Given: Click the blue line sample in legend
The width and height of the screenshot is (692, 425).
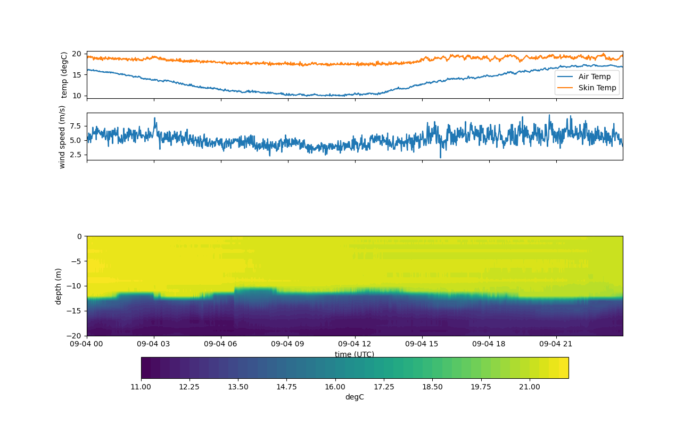Looking at the screenshot, I should click(x=566, y=76).
